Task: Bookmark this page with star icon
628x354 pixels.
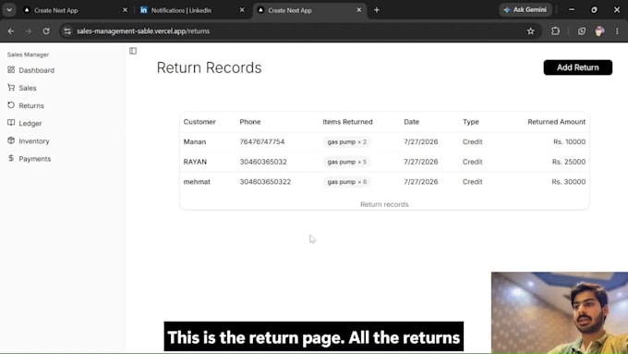Action: point(531,31)
